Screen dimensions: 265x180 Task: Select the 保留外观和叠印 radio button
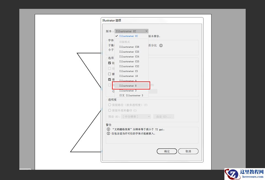tap(110, 110)
